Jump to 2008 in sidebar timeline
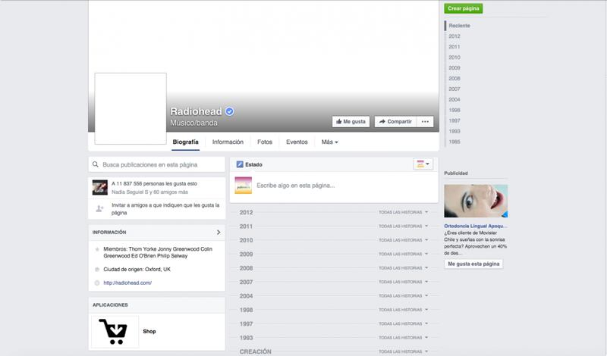607x356 pixels. coord(454,79)
